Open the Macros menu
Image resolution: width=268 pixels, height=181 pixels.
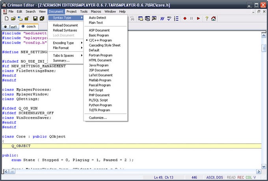click(96, 11)
